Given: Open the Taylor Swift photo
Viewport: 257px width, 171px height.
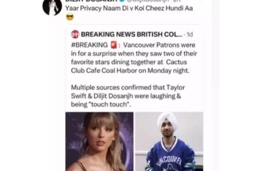Looking at the screenshot, I should click(99, 142).
